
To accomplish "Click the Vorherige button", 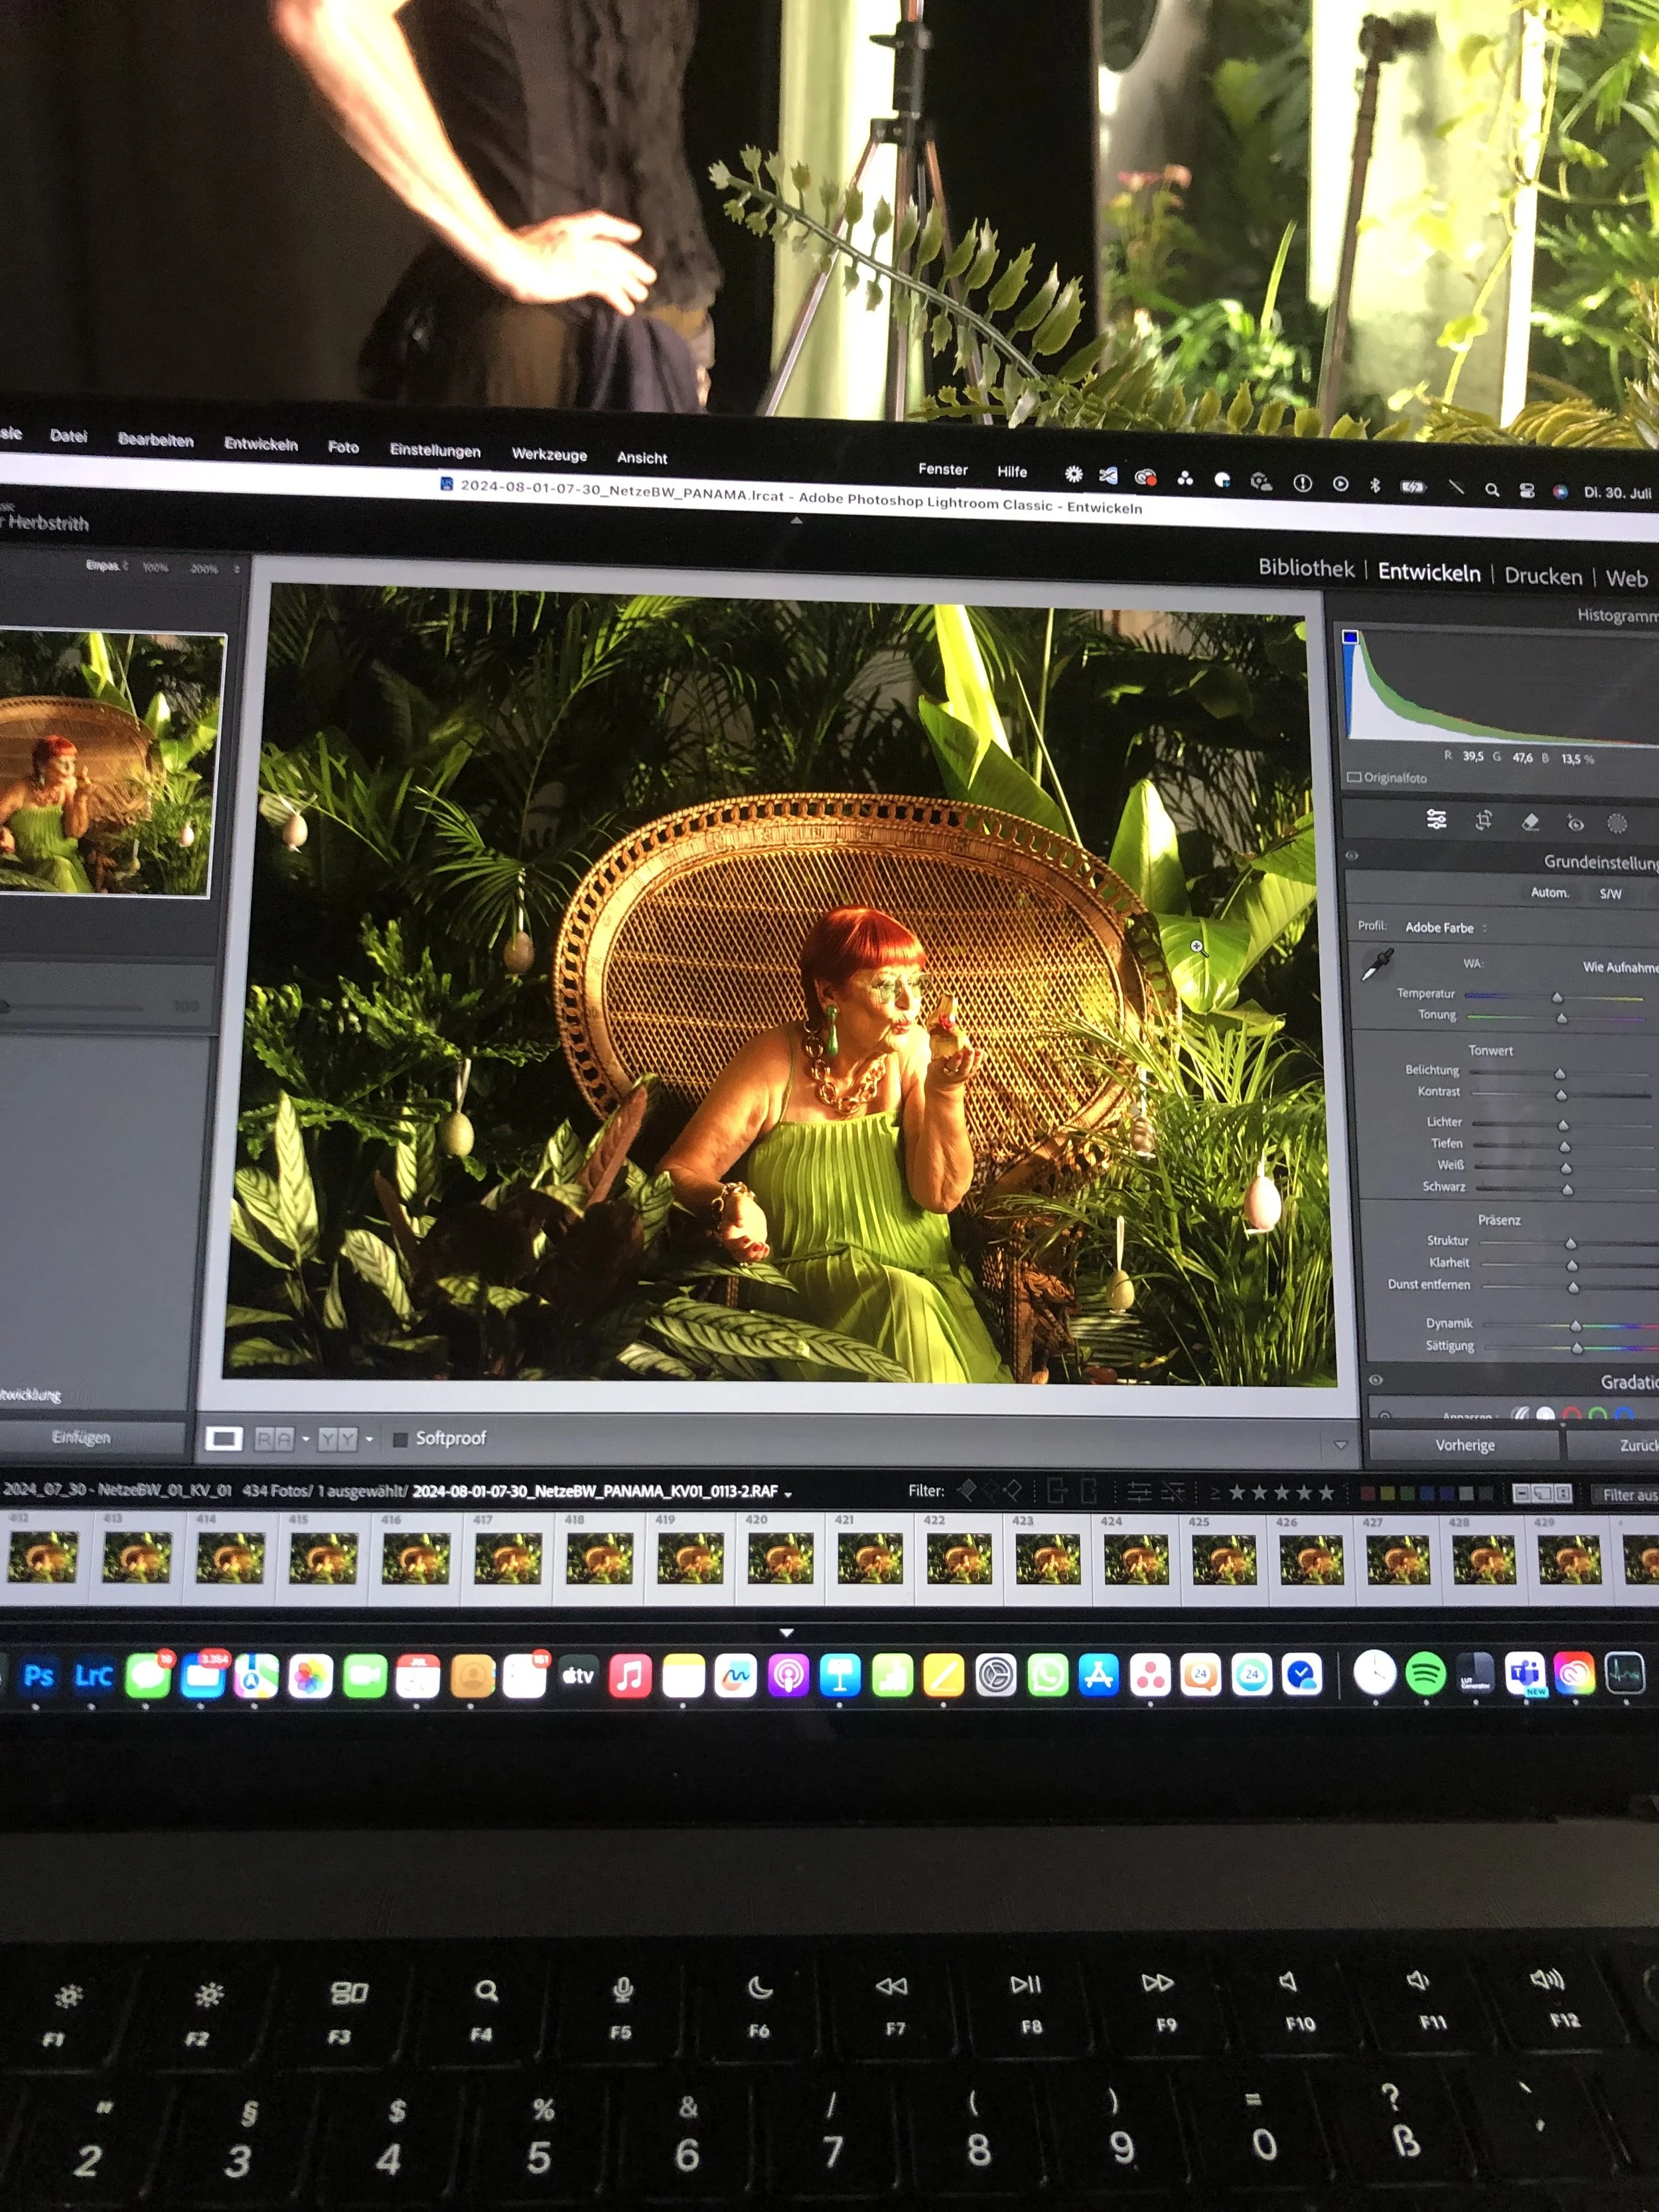I will point(1464,1445).
